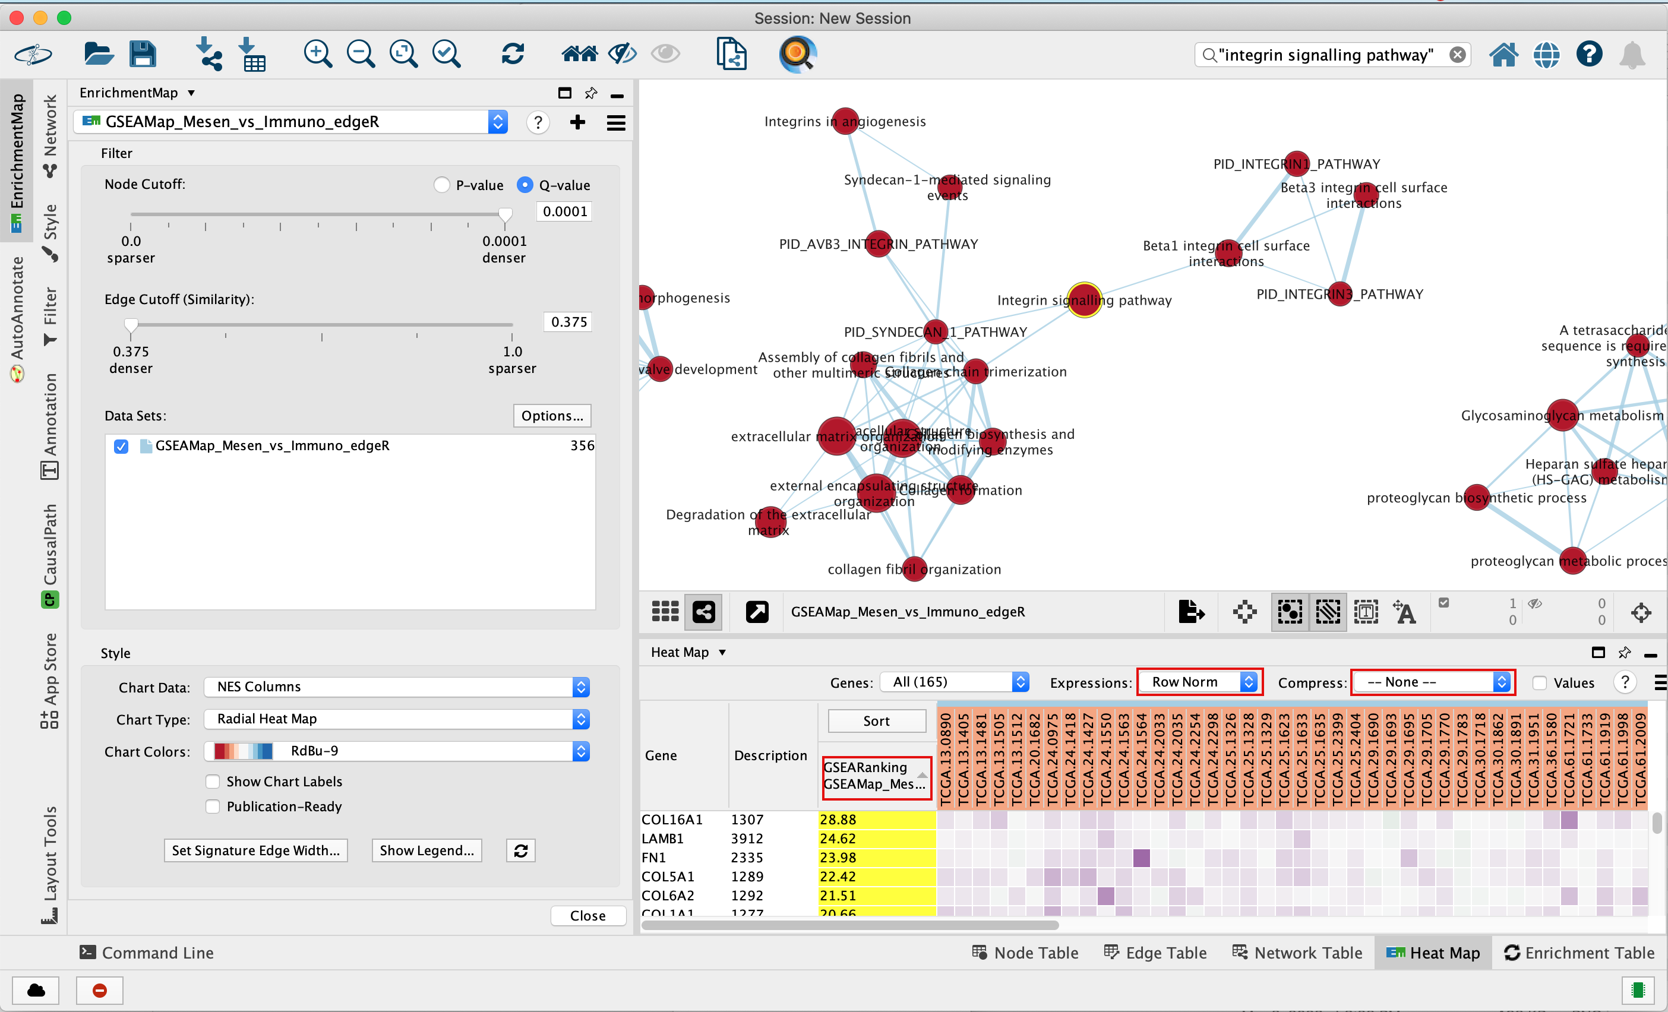Click the Import Network from File icon
Image resolution: width=1668 pixels, height=1012 pixels.
coord(208,53)
